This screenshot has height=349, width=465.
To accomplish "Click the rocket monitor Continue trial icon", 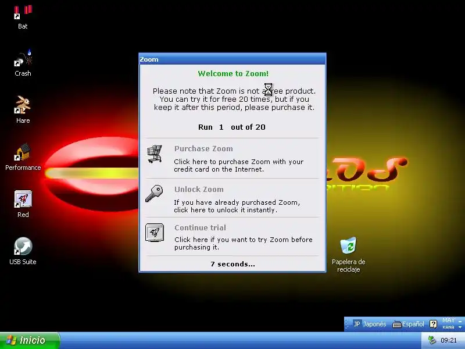I will 155,233.
